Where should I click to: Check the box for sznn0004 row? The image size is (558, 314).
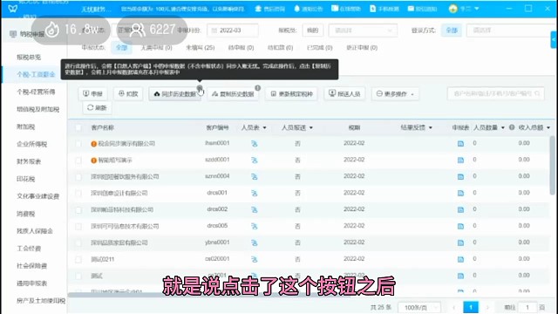78,176
